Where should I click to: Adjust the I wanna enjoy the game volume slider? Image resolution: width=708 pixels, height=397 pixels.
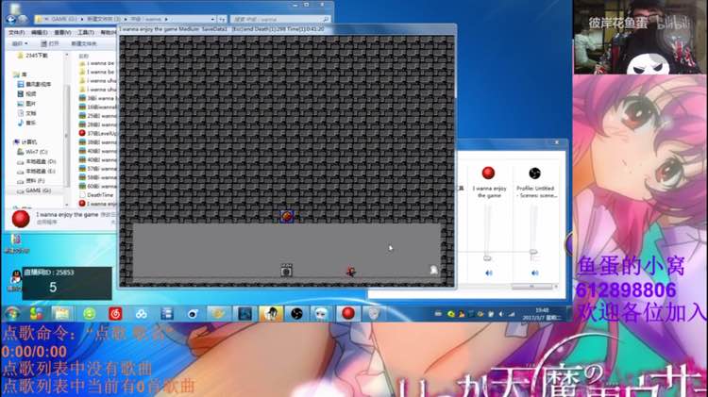click(x=487, y=258)
